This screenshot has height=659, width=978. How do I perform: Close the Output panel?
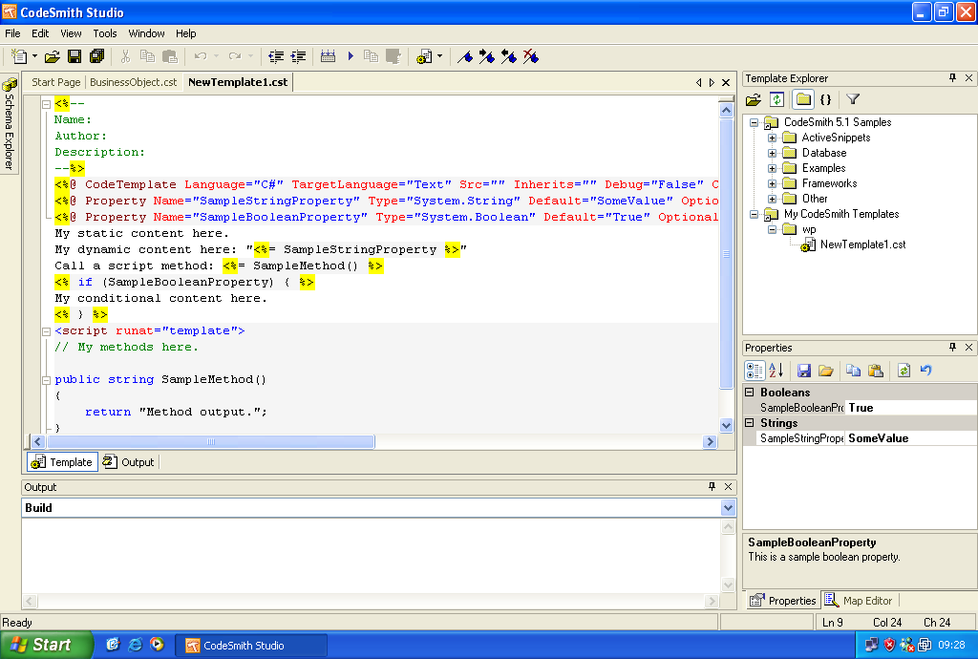tap(728, 486)
